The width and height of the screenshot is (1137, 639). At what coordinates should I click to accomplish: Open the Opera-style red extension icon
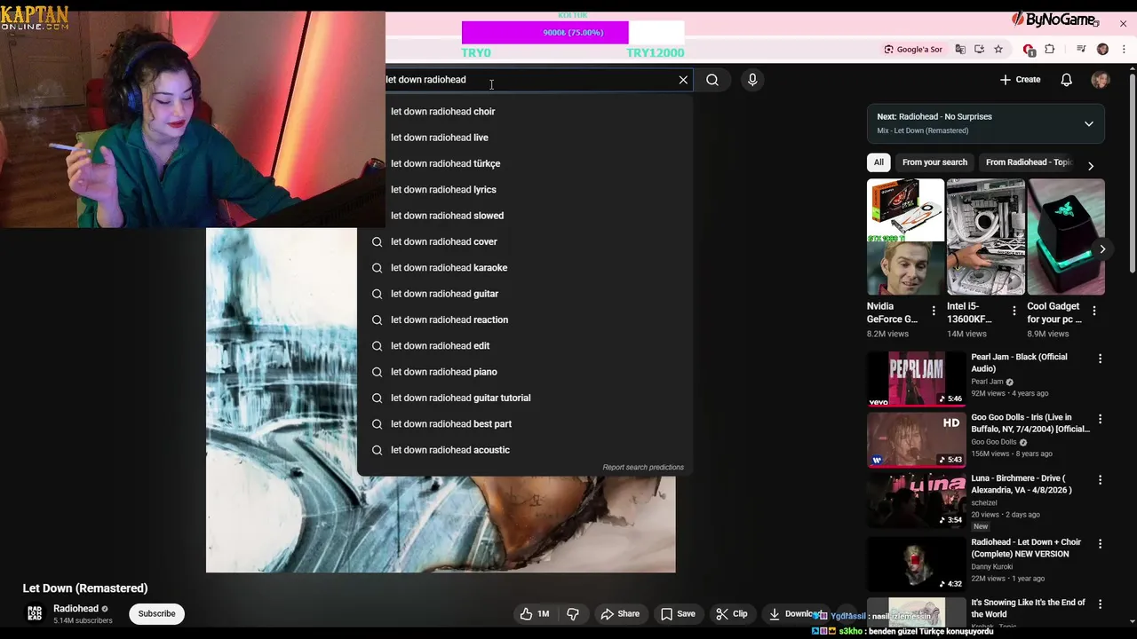click(1029, 50)
